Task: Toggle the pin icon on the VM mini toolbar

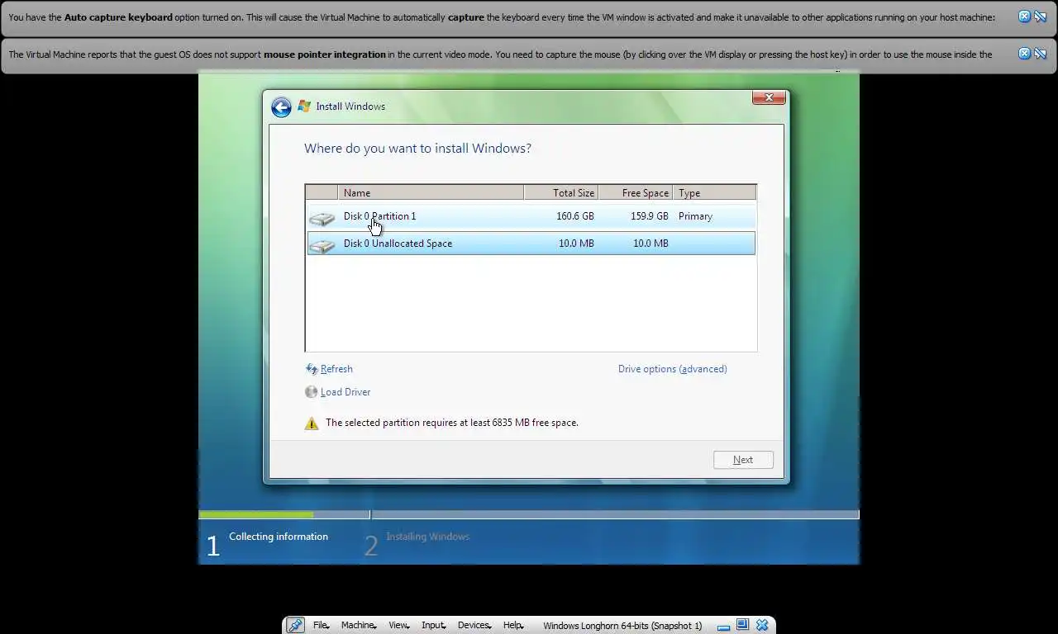Action: (295, 625)
